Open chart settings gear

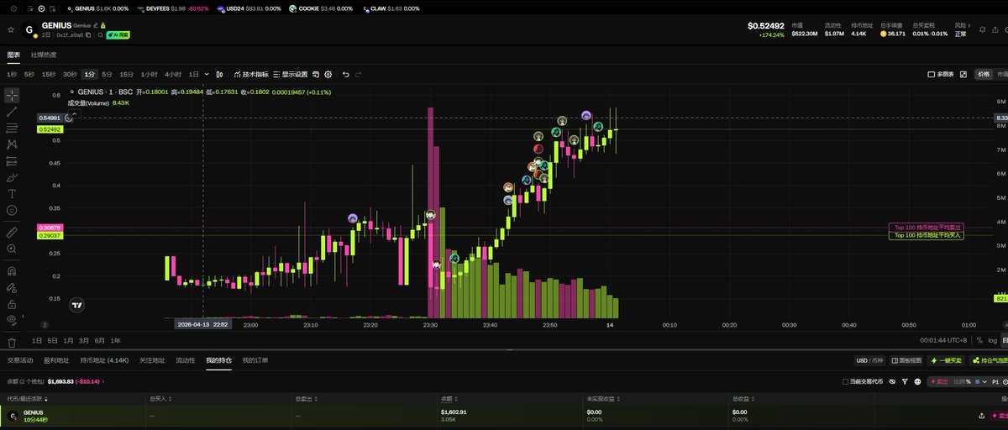coord(328,74)
